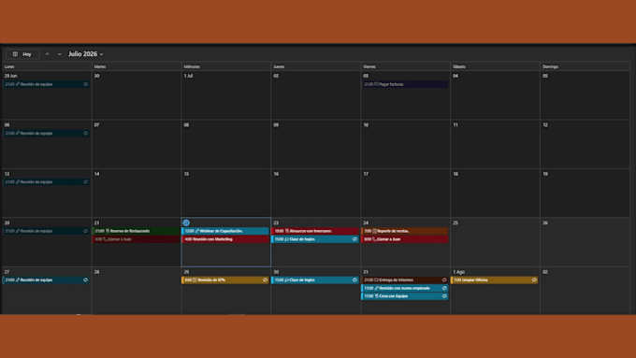Open the Revisión con nuevo empleado event

point(405,288)
